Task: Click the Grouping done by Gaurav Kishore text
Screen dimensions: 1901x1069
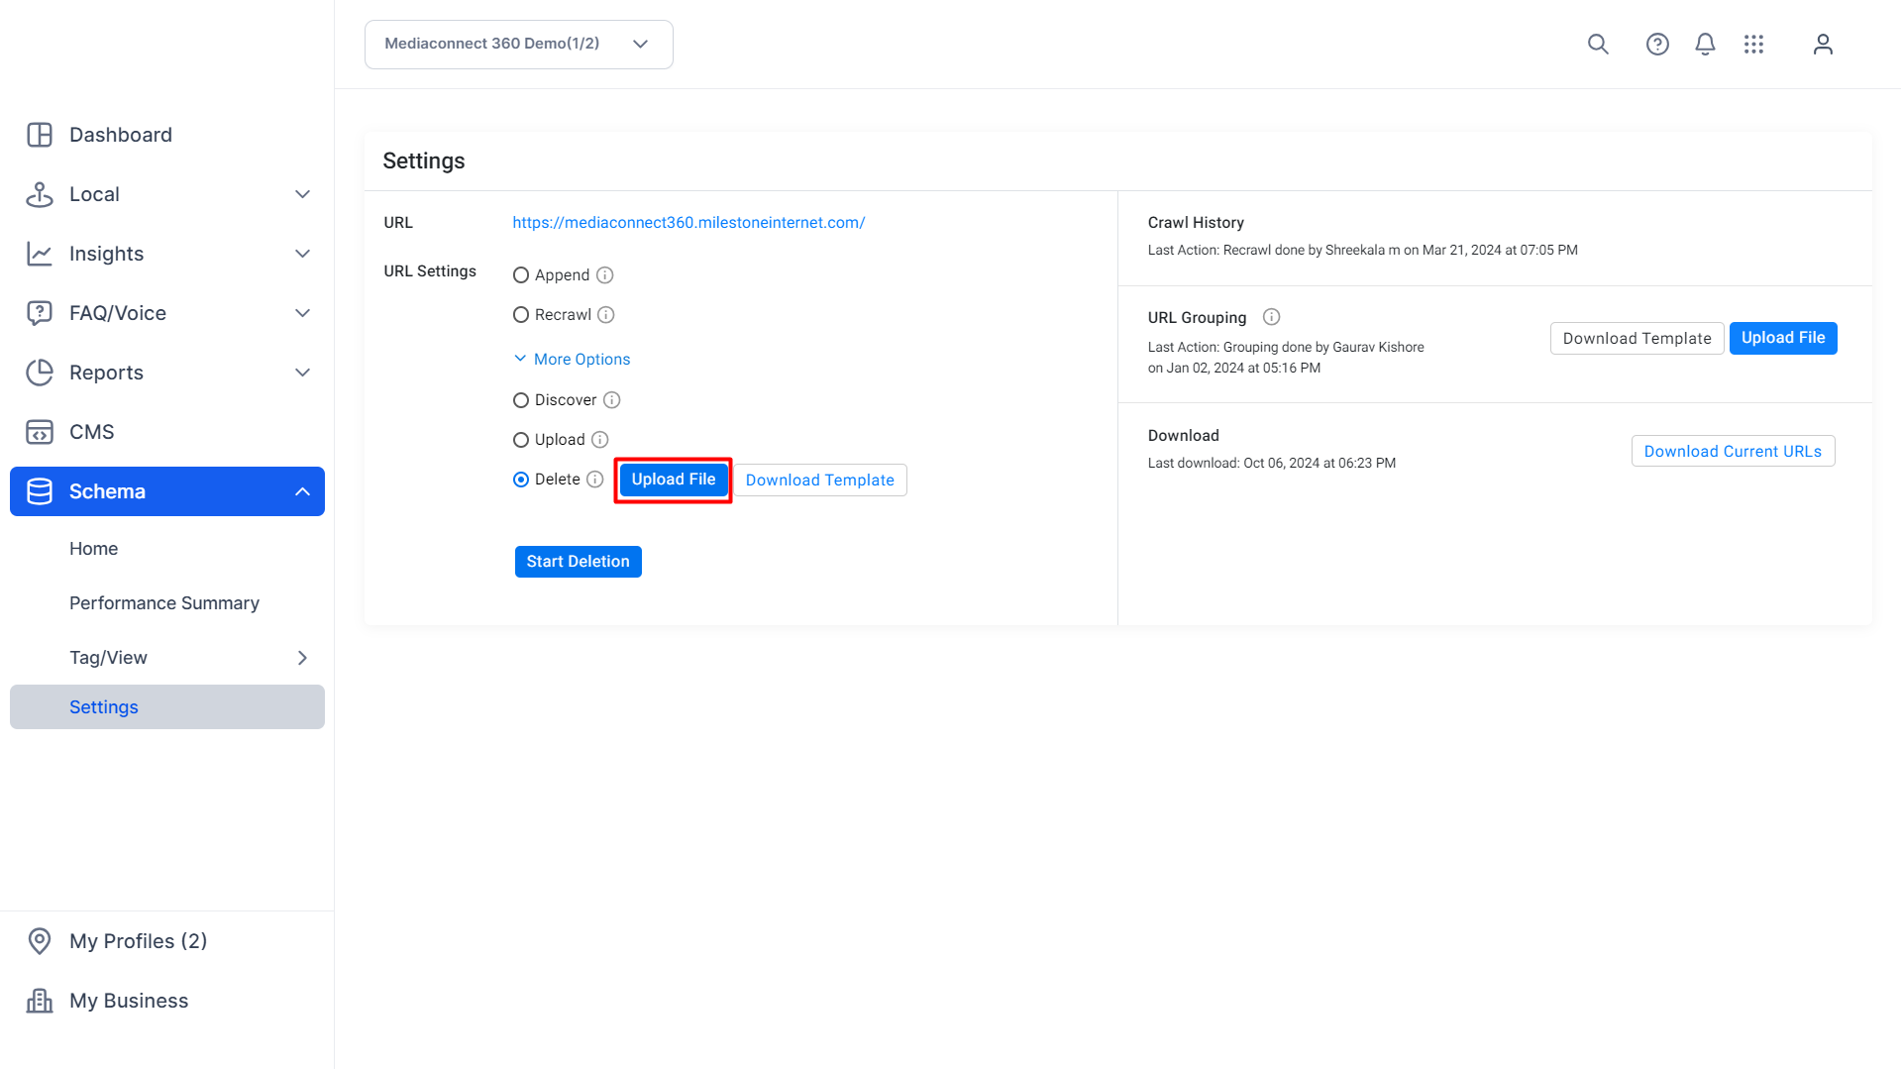Action: (x=1286, y=358)
